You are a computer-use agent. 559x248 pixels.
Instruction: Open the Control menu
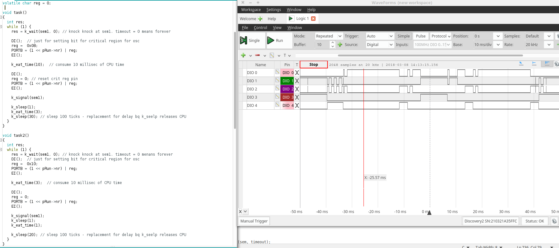260,28
